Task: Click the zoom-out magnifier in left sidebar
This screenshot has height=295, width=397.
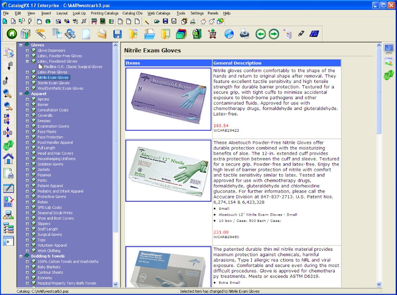Action: click(x=8, y=106)
